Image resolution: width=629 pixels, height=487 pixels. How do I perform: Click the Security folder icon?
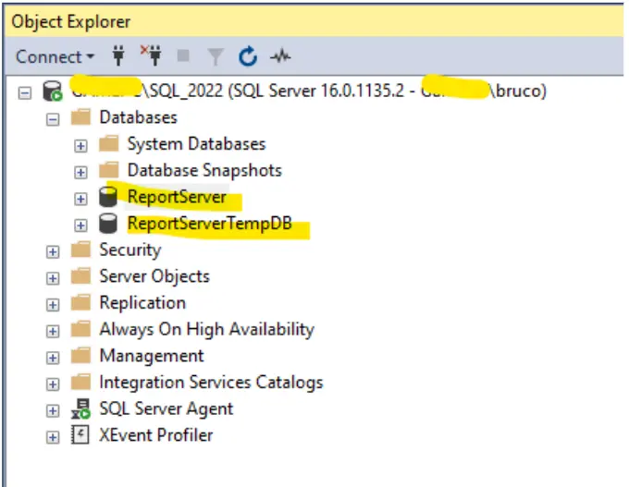click(81, 250)
